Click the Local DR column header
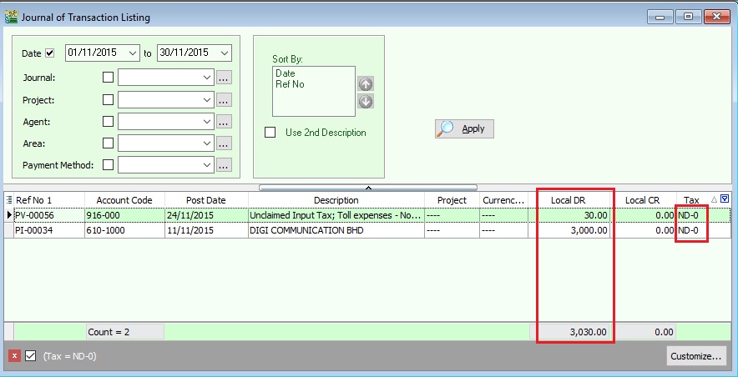The image size is (738, 377). point(572,200)
